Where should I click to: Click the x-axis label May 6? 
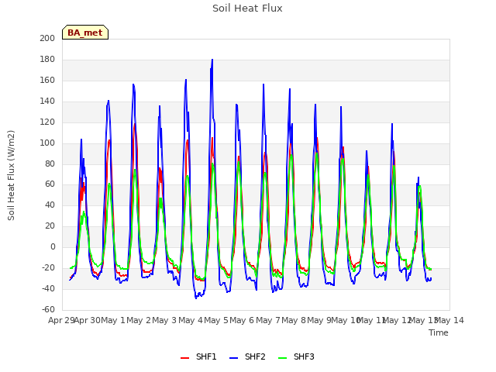point(242,320)
